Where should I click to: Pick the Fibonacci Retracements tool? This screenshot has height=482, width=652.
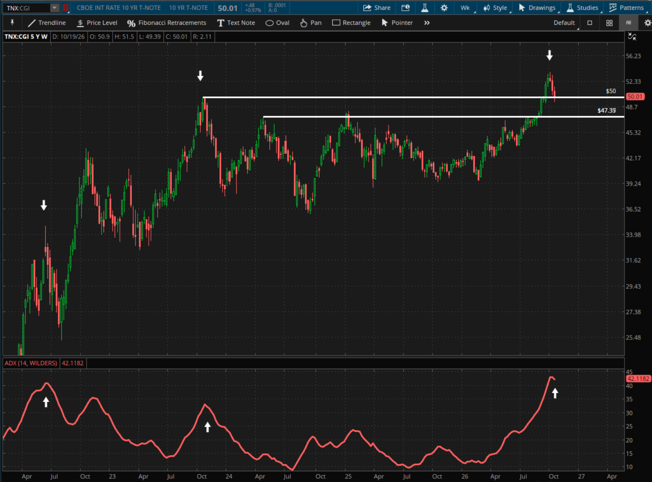point(167,23)
